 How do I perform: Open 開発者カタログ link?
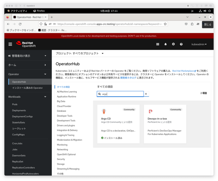coord(128,78)
